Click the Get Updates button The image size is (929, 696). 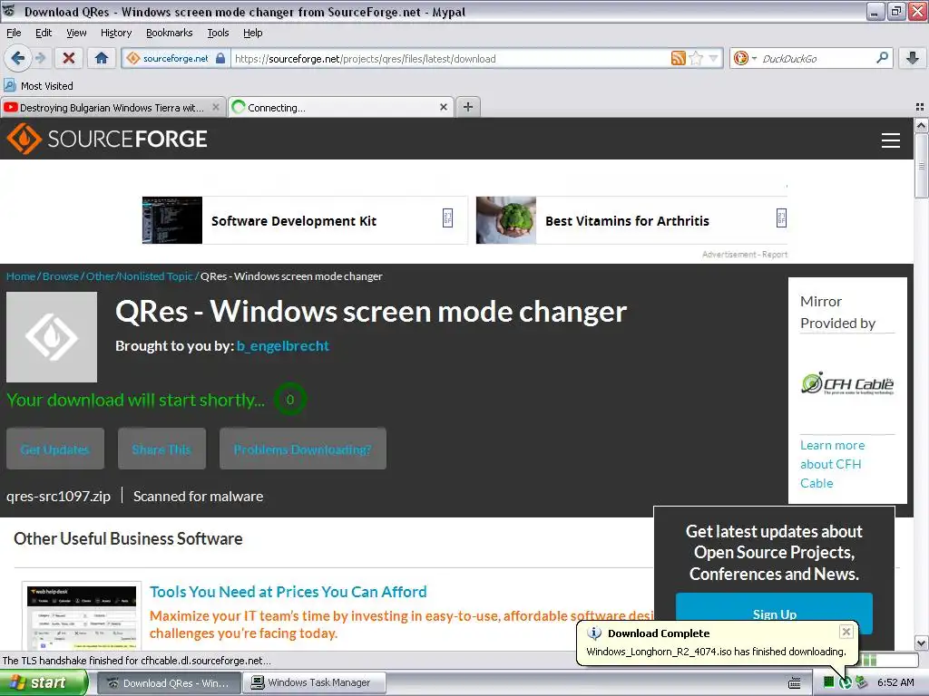55,449
